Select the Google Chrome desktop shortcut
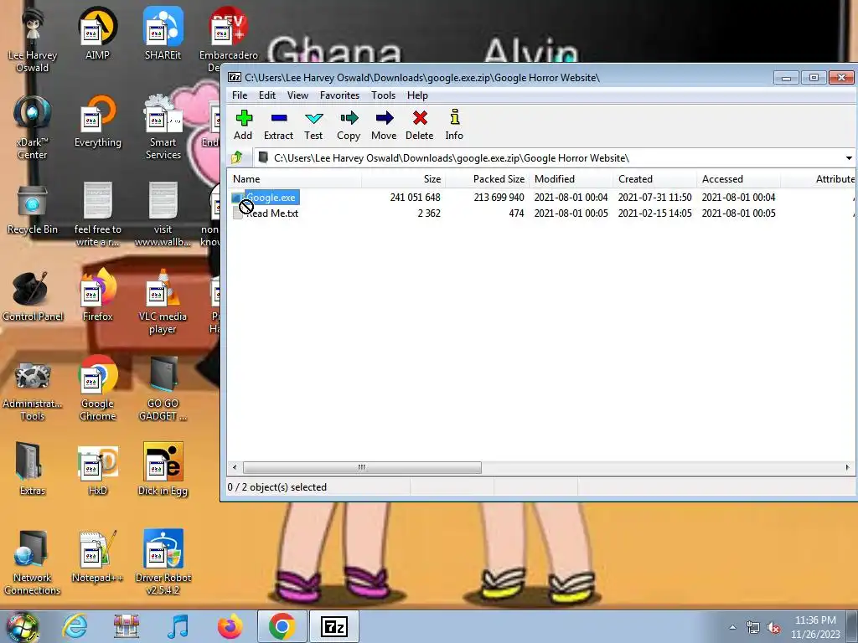 tap(97, 388)
